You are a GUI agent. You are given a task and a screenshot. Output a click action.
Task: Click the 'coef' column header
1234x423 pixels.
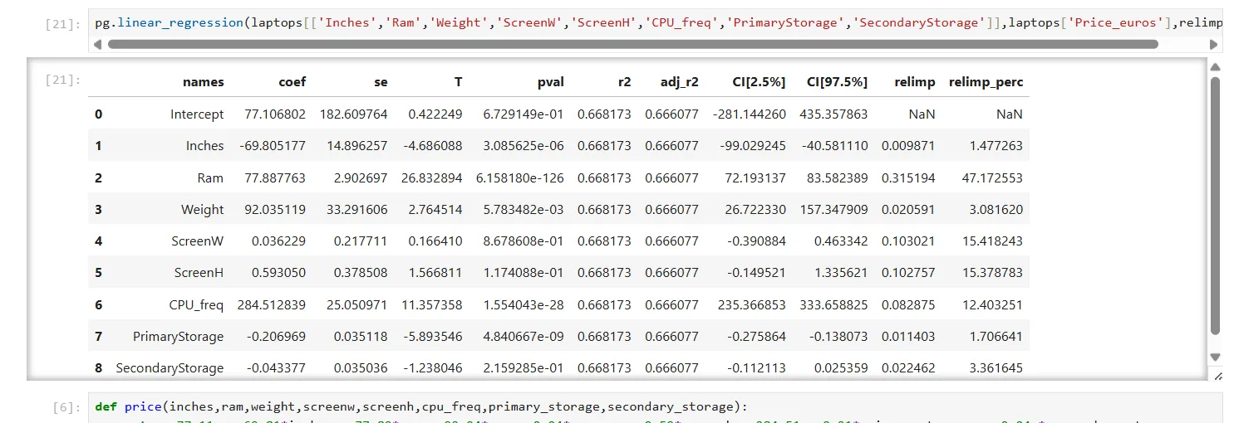coord(293,81)
